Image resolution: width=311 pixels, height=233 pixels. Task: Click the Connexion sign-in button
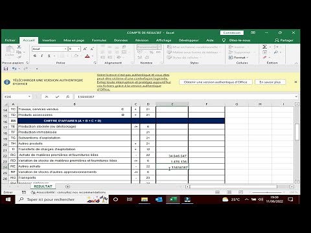pos(232,33)
